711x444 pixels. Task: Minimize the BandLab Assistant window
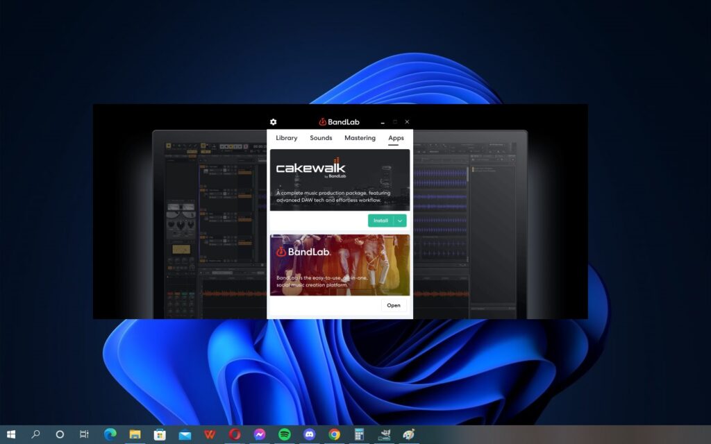click(x=383, y=122)
